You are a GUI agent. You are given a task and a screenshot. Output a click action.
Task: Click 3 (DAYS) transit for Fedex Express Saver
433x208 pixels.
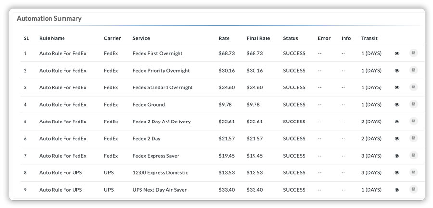click(x=371, y=156)
